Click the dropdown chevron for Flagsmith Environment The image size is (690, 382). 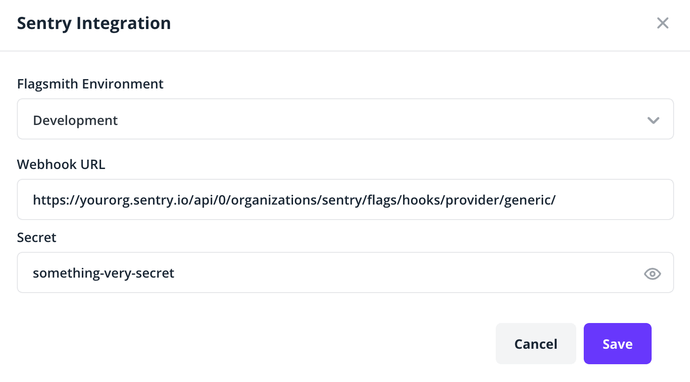coord(653,120)
